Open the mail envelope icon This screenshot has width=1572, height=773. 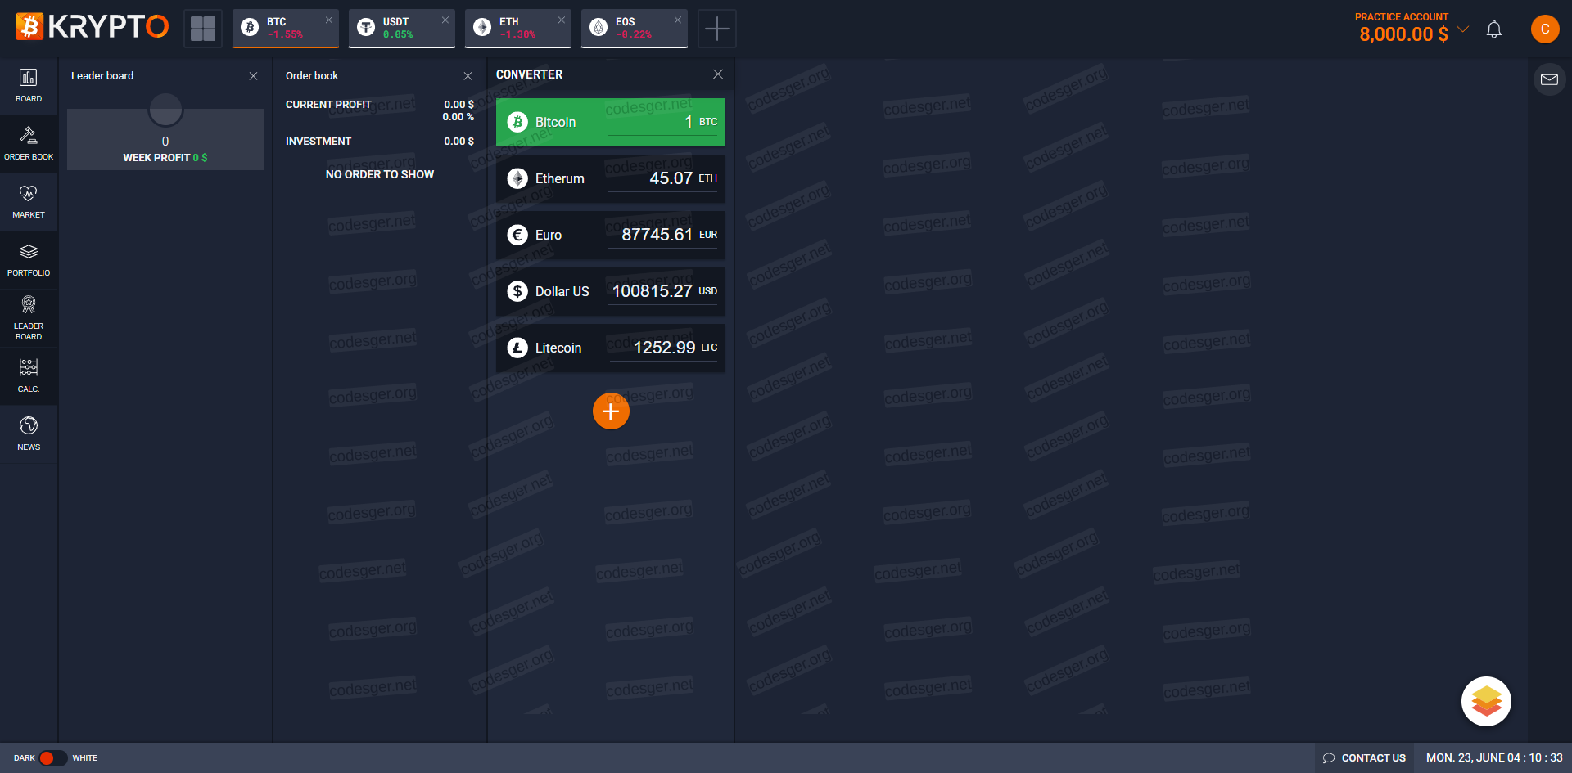pos(1549,79)
